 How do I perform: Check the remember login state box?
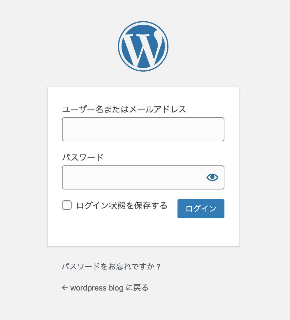(66, 205)
